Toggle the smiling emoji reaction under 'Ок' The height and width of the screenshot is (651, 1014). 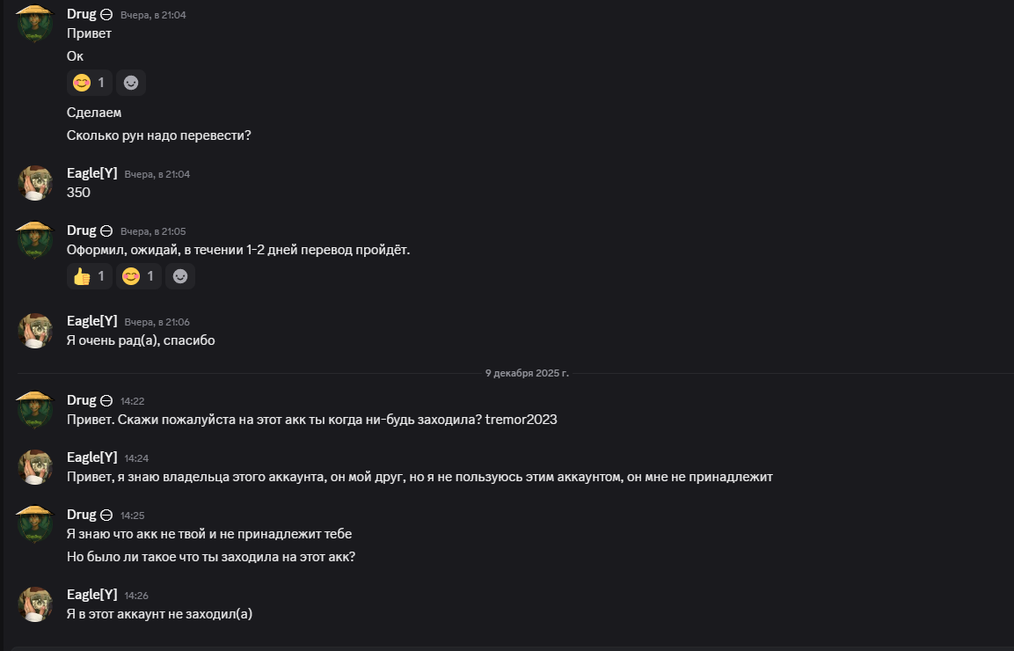pyautogui.click(x=90, y=83)
